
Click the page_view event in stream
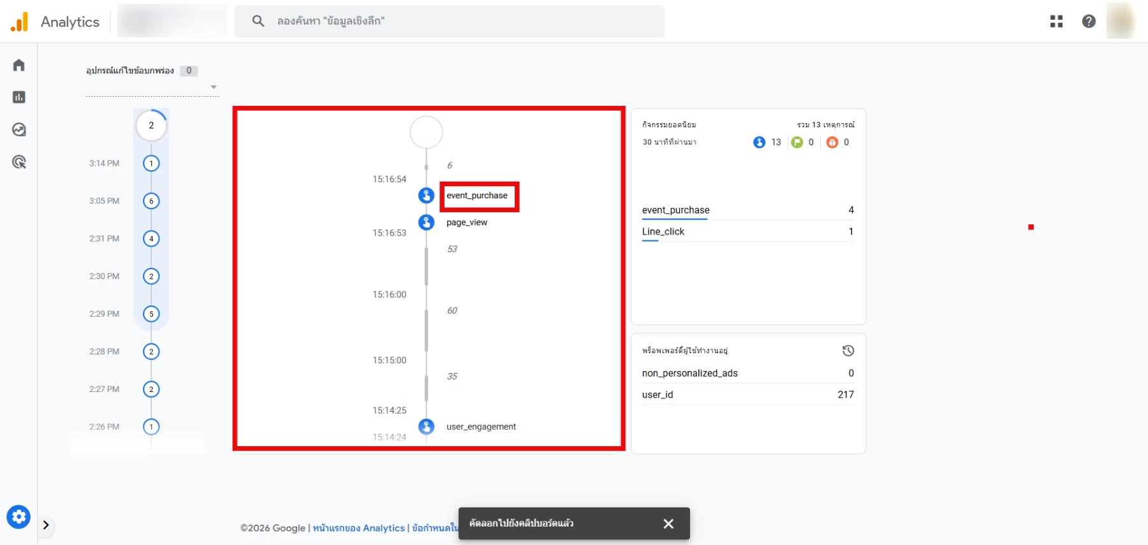tap(466, 222)
